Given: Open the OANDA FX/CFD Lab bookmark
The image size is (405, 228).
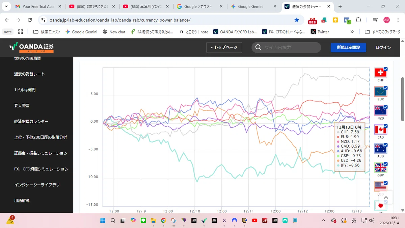Looking at the screenshot, I should (235, 32).
